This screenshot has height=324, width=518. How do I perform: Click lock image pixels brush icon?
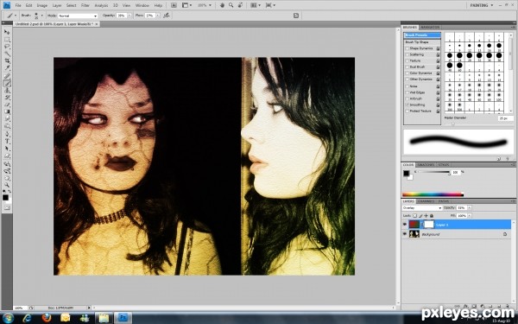pos(420,215)
